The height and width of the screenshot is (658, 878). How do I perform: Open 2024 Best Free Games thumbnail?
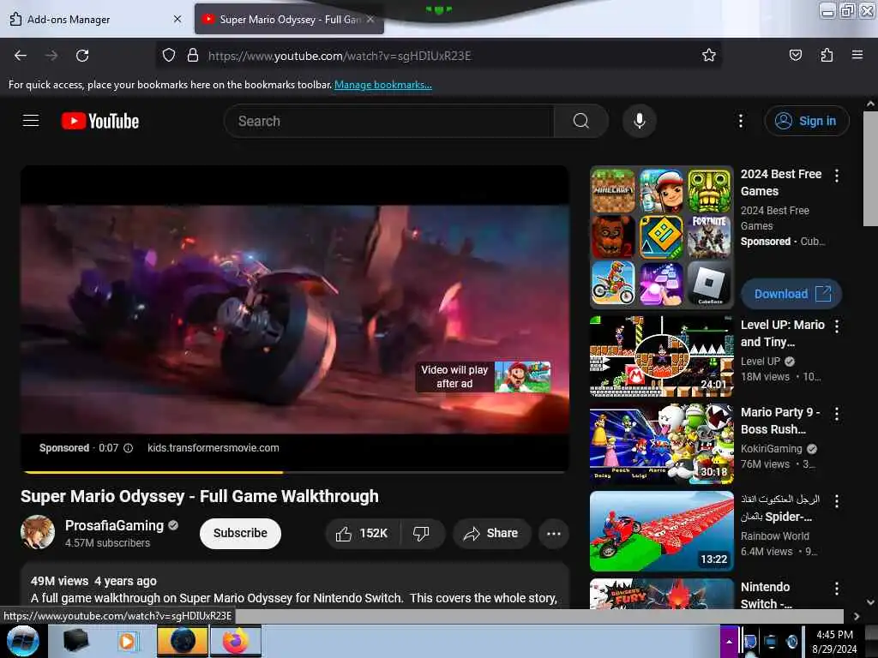pos(661,237)
